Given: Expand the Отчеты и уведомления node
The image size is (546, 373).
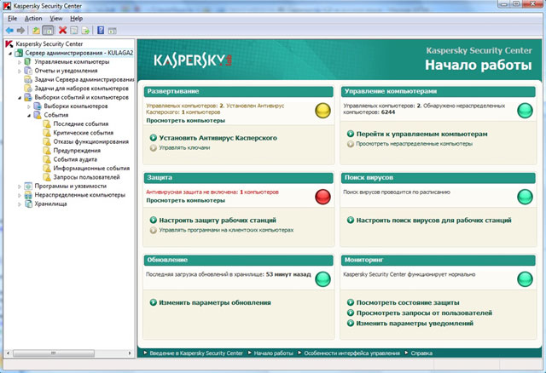Looking at the screenshot, I should pos(20,71).
